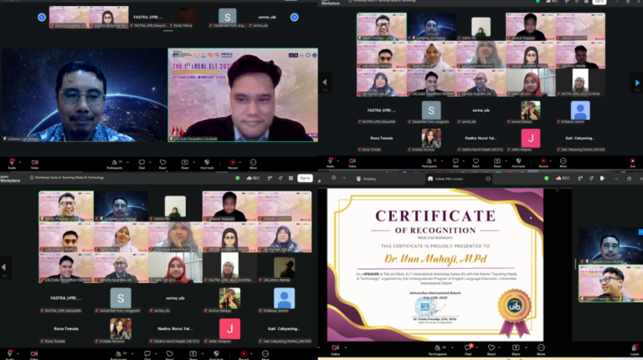Viewport: 643px width, 360px height.
Task: Expand React options arrow in bottom-right window
Action: [x=502, y=347]
